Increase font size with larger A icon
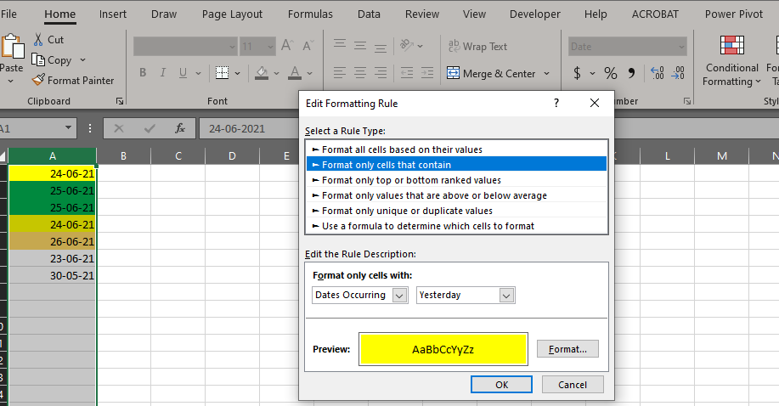This screenshot has height=406, width=779. coord(287,46)
